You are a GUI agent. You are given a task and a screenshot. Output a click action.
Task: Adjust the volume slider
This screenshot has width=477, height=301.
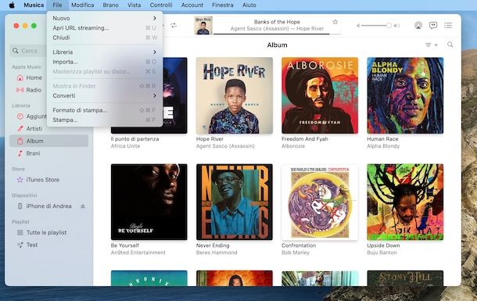pyautogui.click(x=376, y=26)
